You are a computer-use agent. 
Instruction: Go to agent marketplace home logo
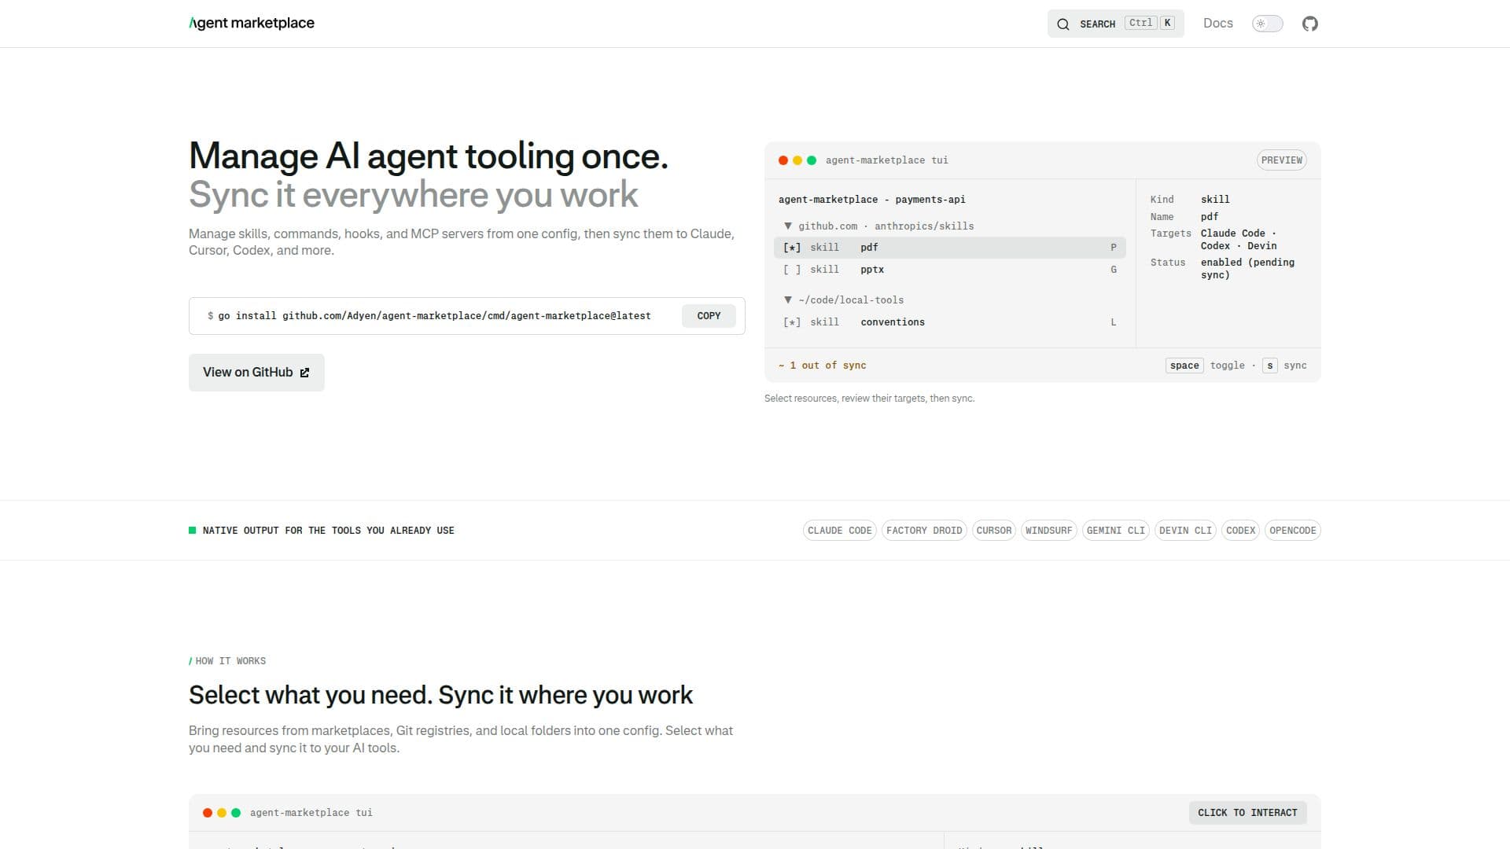coord(252,24)
